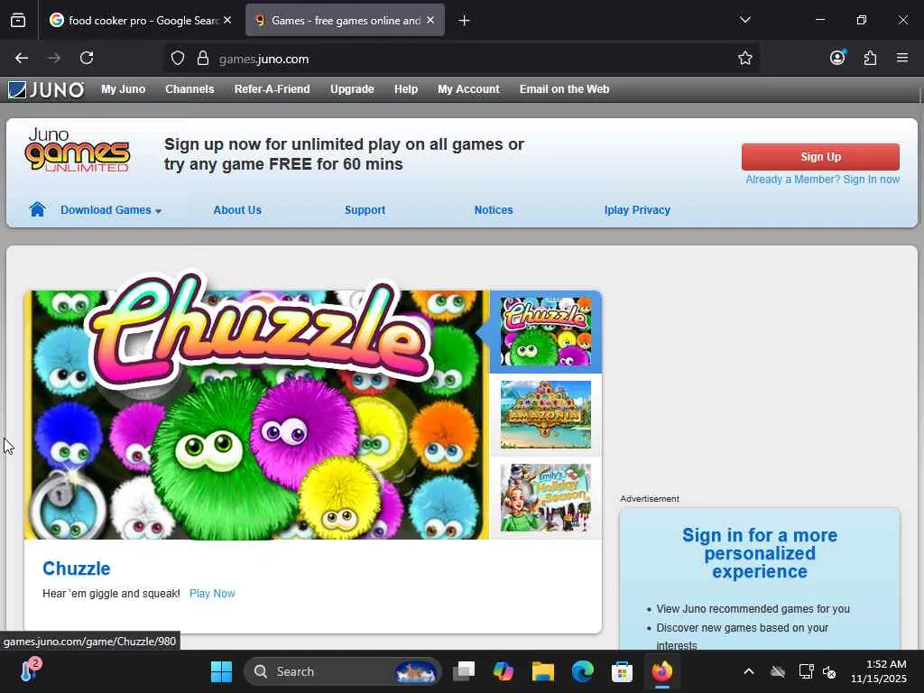Open a new tab

464,21
